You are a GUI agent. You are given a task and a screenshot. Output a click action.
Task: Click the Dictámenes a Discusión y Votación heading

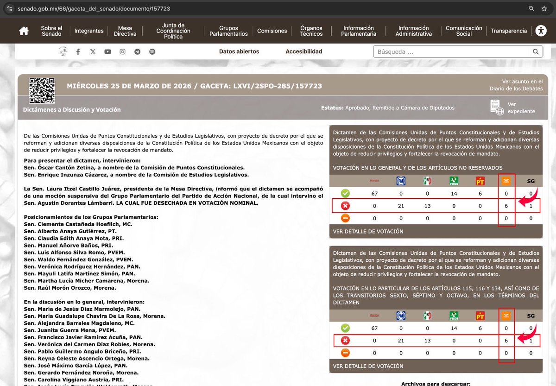click(x=72, y=110)
